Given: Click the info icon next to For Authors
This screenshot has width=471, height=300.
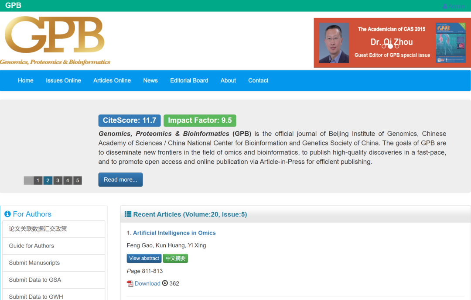Looking at the screenshot, I should 7,214.
